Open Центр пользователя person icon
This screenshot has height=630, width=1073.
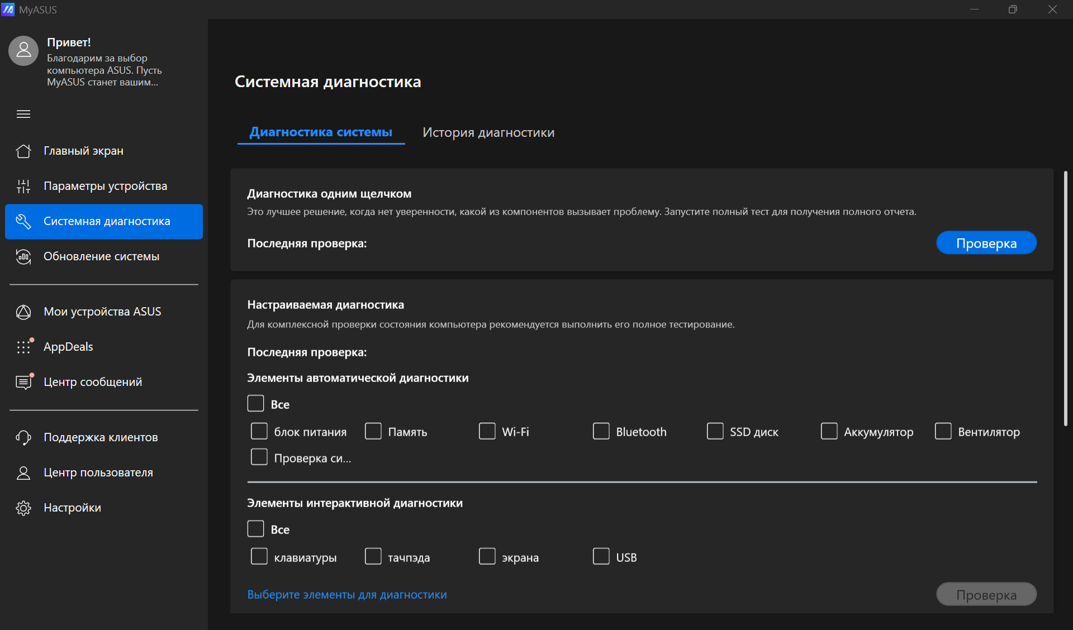tap(23, 472)
